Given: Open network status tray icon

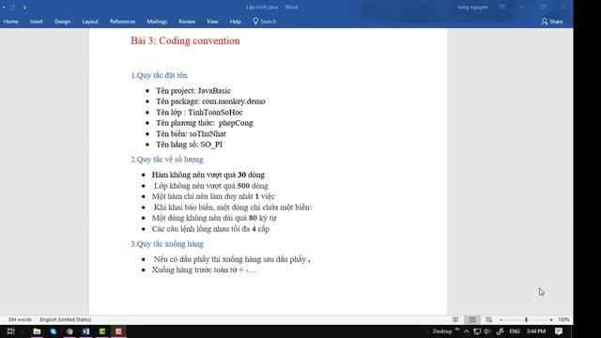Looking at the screenshot, I should tap(477, 331).
